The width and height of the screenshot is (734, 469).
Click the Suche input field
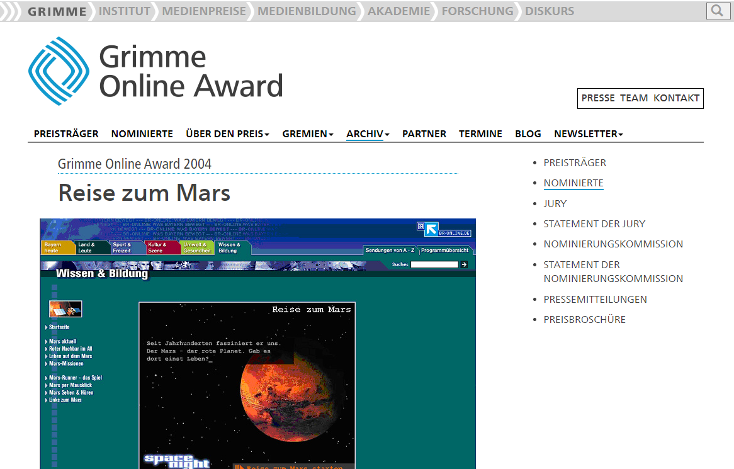point(434,264)
